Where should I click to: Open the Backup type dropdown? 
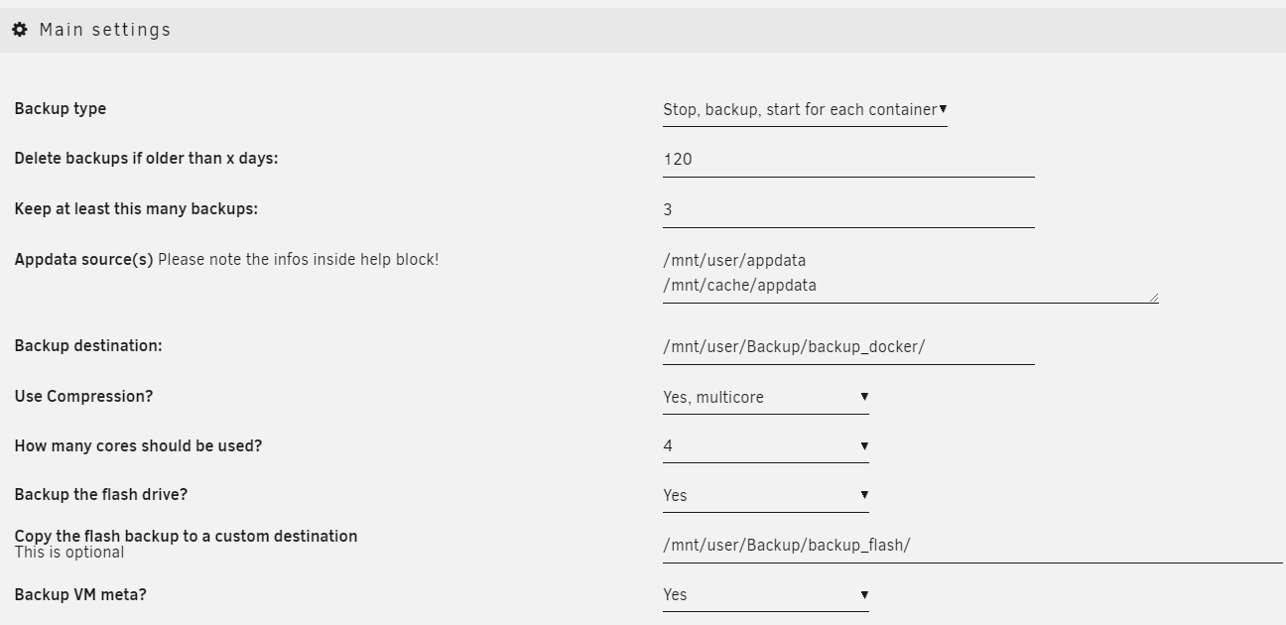(805, 110)
